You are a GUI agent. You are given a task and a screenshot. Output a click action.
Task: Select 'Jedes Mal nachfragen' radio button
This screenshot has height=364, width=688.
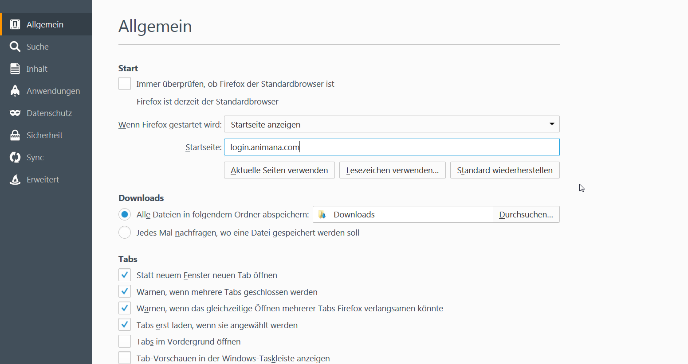pos(125,232)
